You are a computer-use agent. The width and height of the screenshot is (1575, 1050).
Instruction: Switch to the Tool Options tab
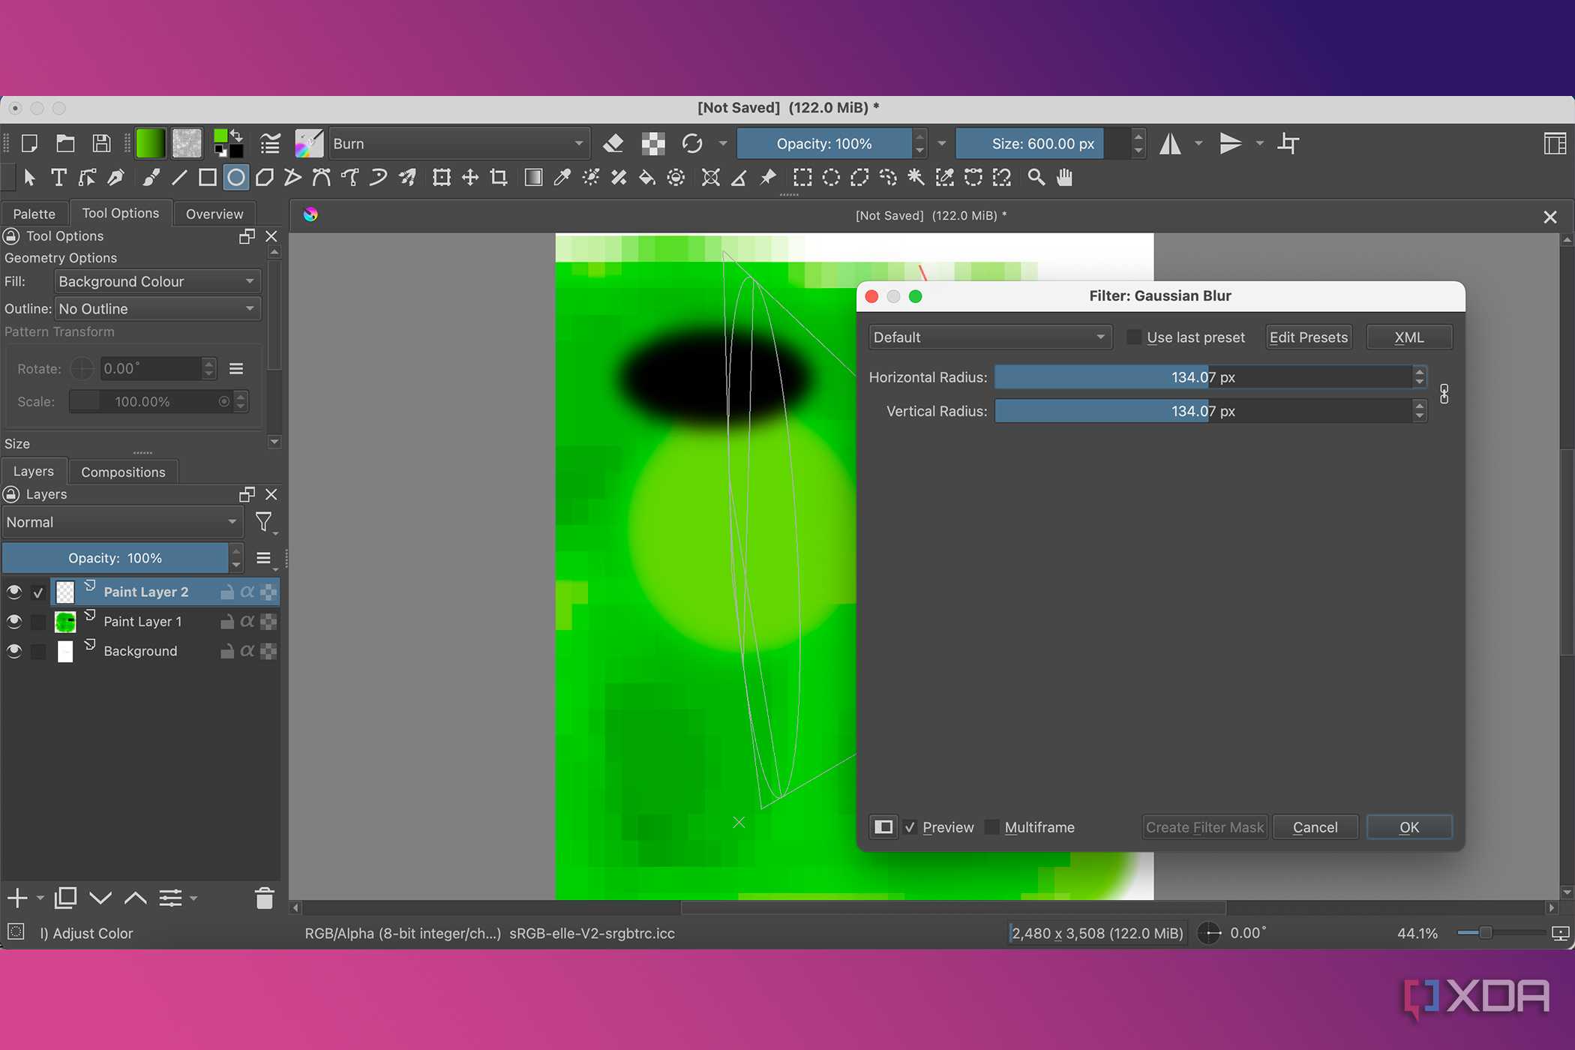click(x=121, y=213)
